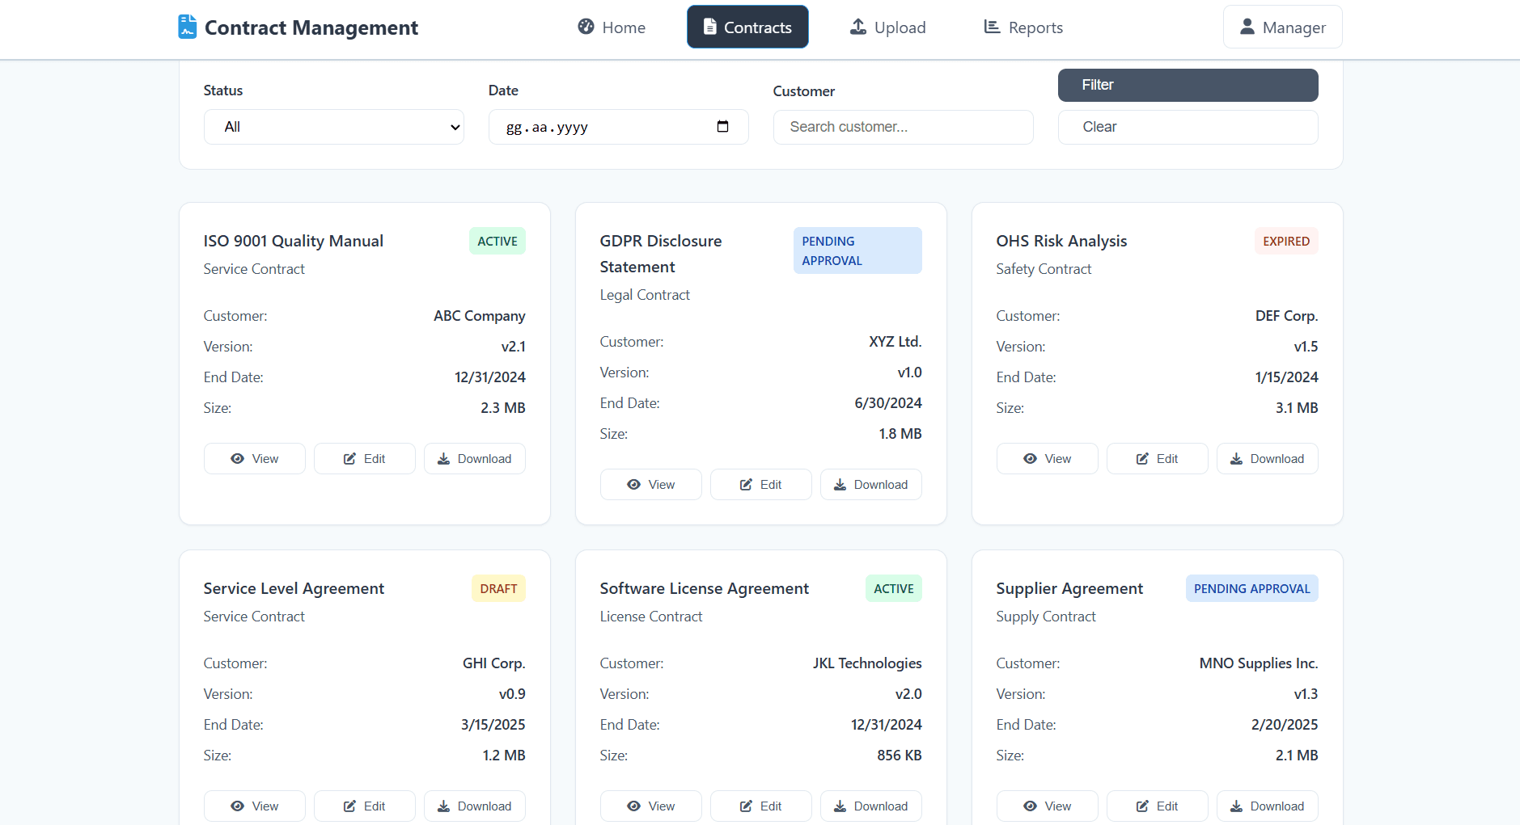Select All from the Status dropdown
The height and width of the screenshot is (825, 1520).
pyautogui.click(x=332, y=126)
